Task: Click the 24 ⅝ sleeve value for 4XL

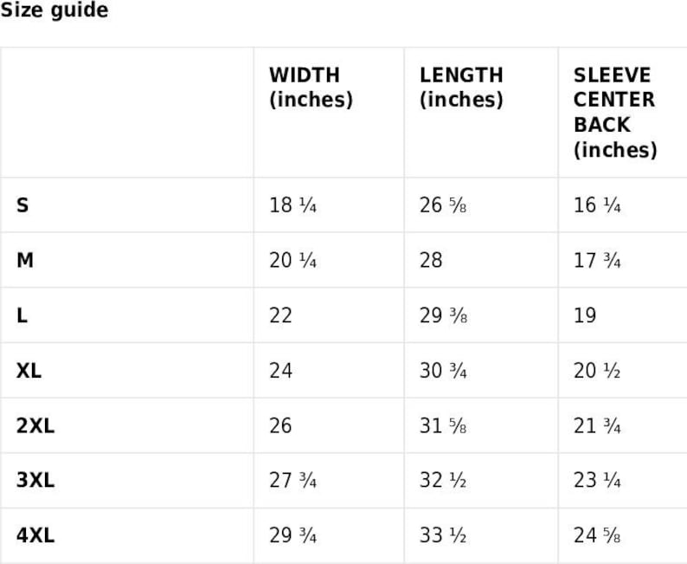Action: pos(597,535)
